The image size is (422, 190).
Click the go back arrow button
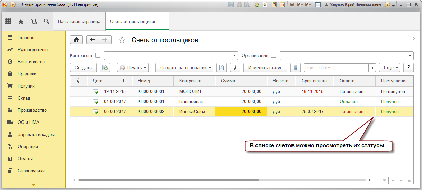(x=92, y=40)
